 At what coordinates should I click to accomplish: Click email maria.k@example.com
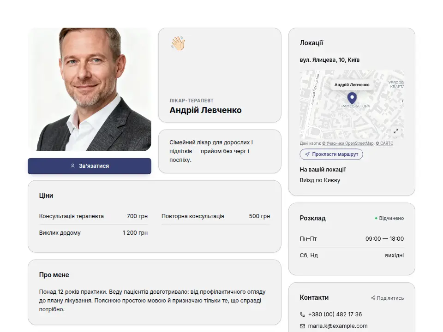[x=338, y=326]
